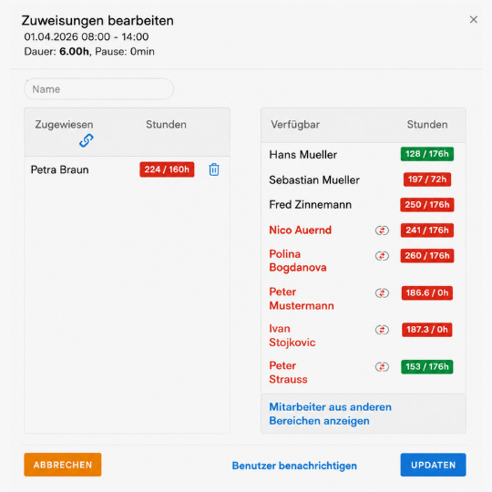Close the Zuweisungen bearbeiten dialog
This screenshot has height=492, width=492.
474,19
